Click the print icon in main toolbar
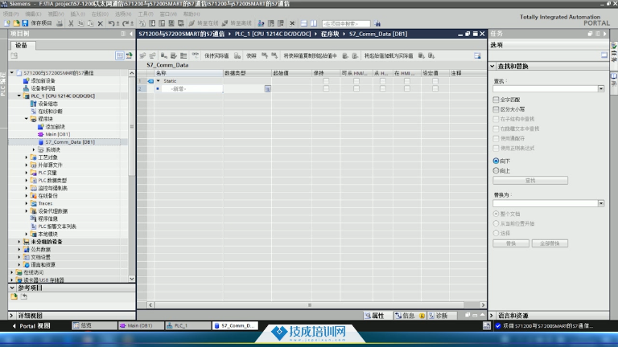 coord(60,23)
